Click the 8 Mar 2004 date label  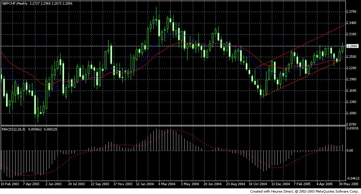click(x=167, y=184)
